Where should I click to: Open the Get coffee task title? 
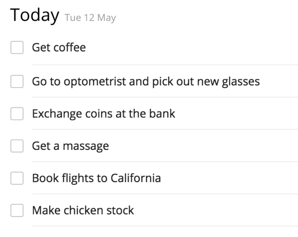click(x=59, y=47)
